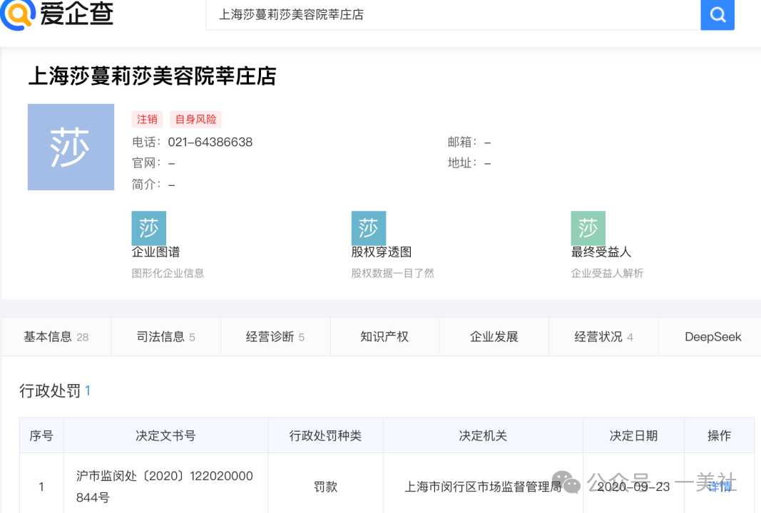761x513 pixels.
Task: Click the 自身风险 risk badge
Action: tap(195, 119)
